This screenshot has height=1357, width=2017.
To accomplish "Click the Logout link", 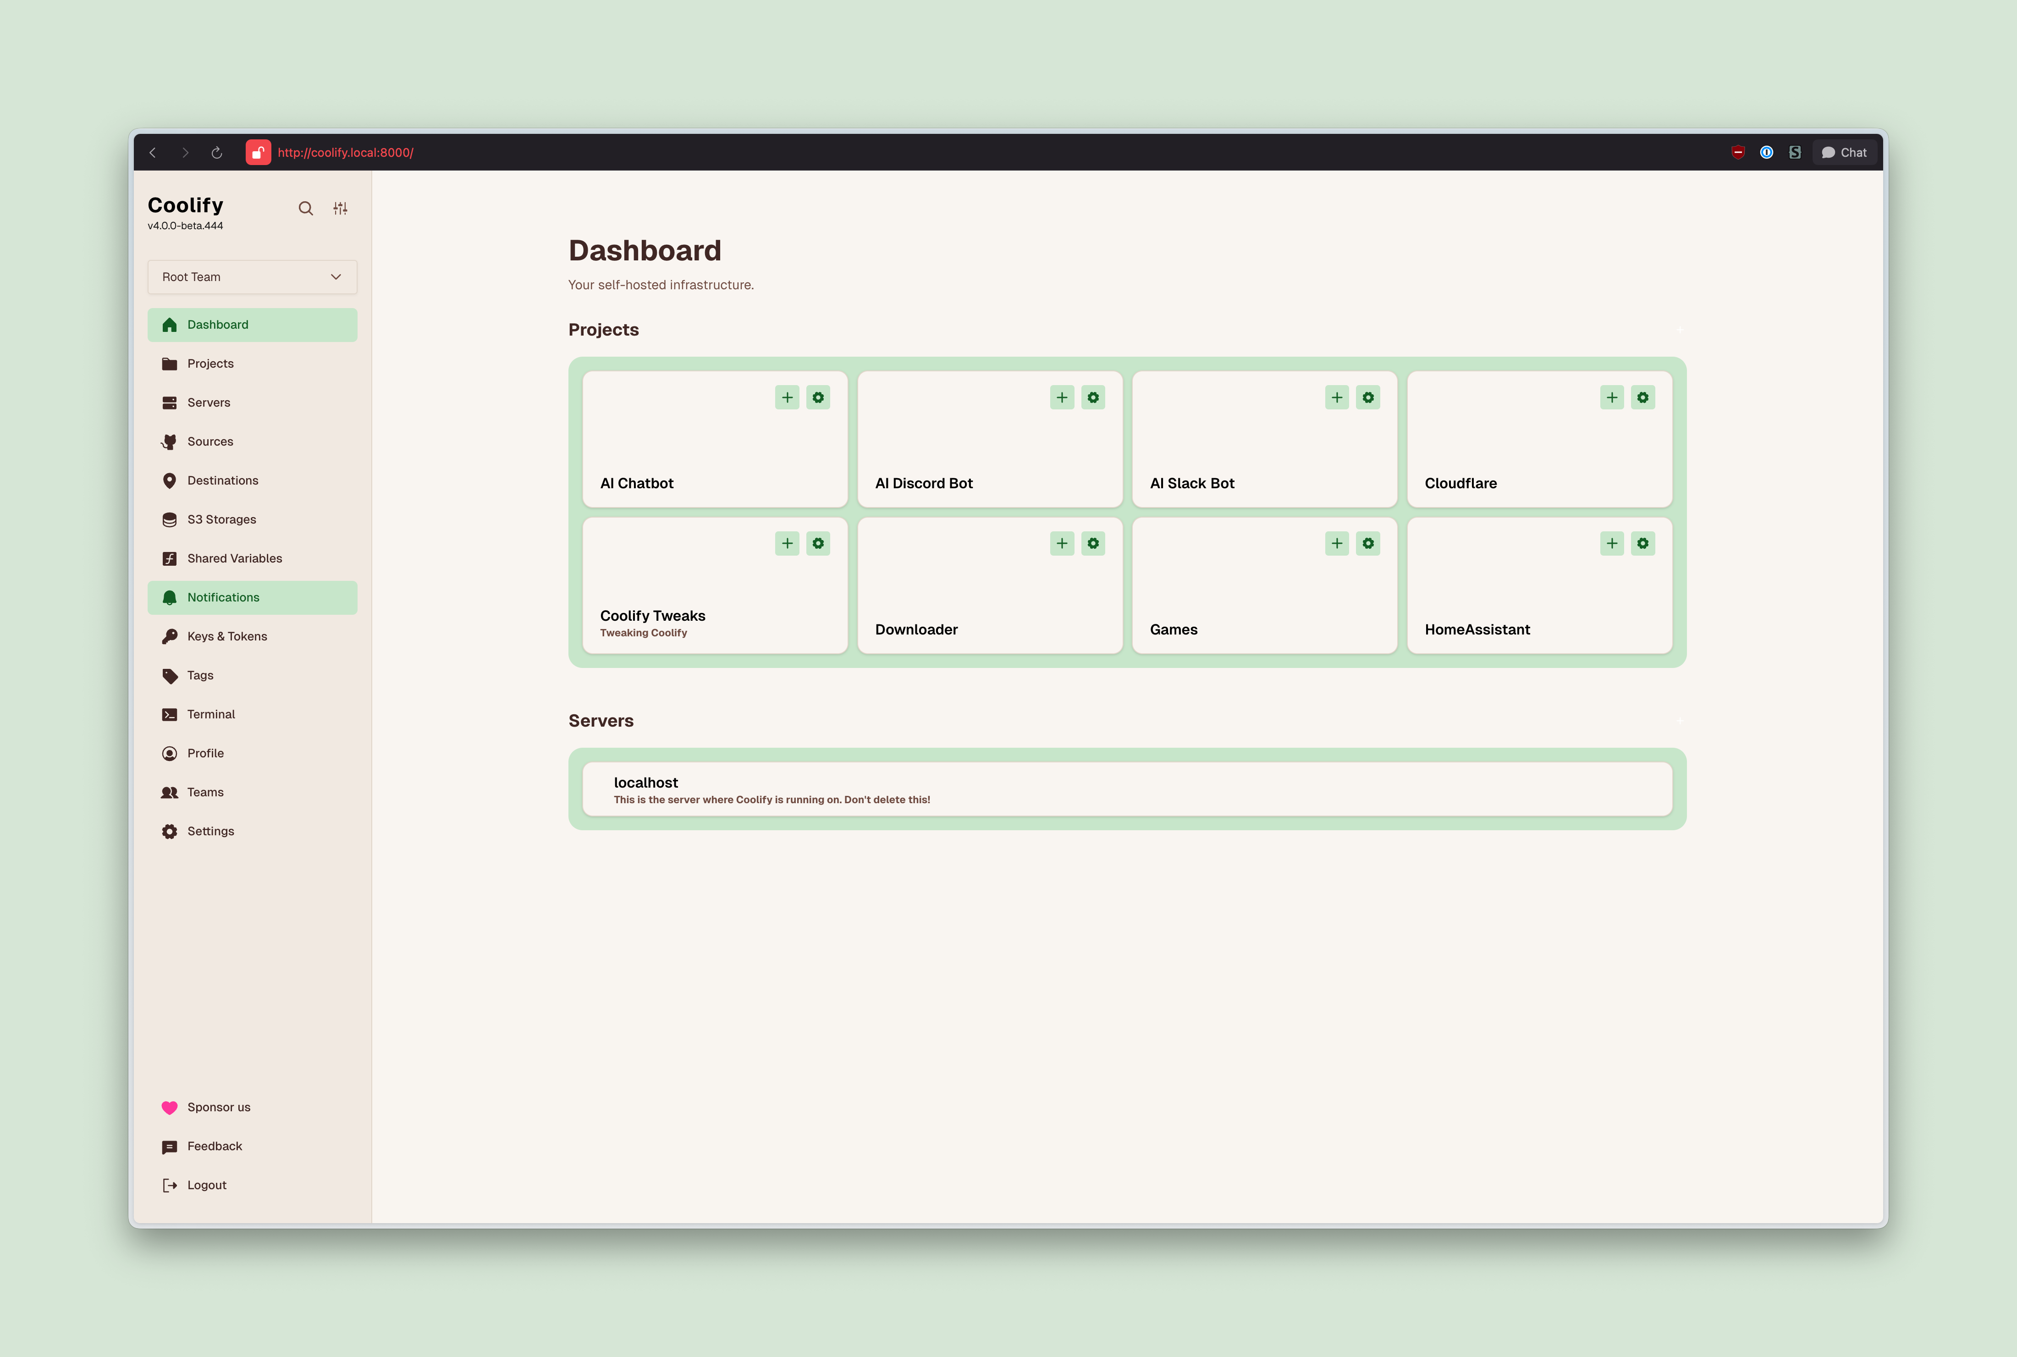I will pos(206,1185).
